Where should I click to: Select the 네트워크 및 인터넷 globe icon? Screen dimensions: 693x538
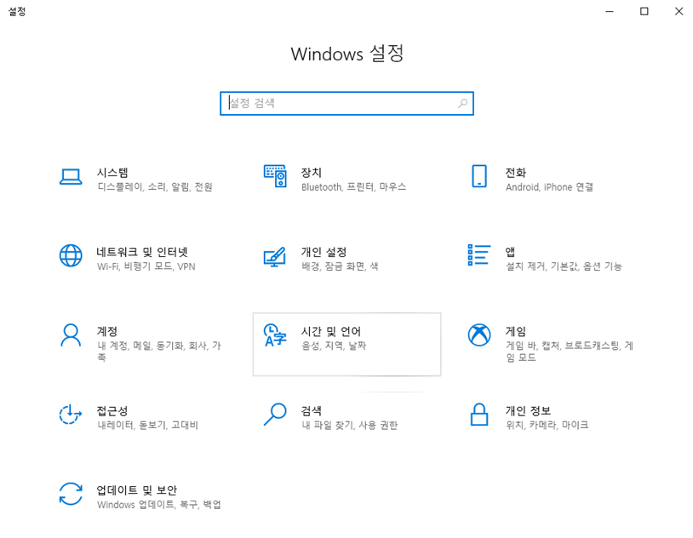[x=71, y=255]
